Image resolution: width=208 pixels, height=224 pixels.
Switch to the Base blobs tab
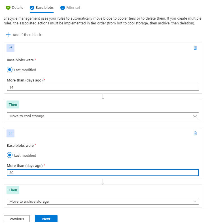pyautogui.click(x=42, y=8)
